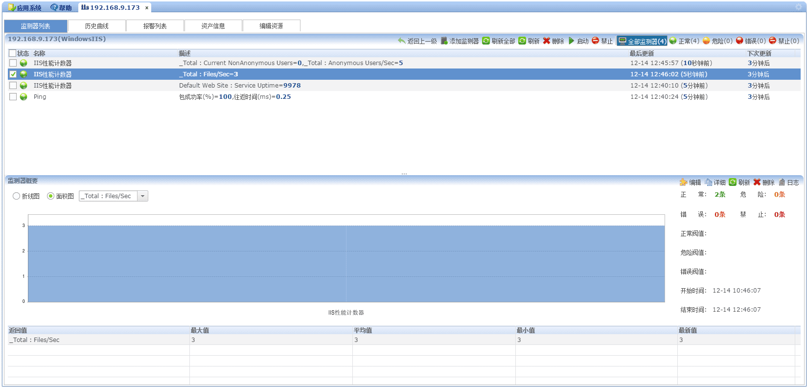Filter by 全部监测器(4)
The height and width of the screenshot is (387, 807).
[x=642, y=41]
